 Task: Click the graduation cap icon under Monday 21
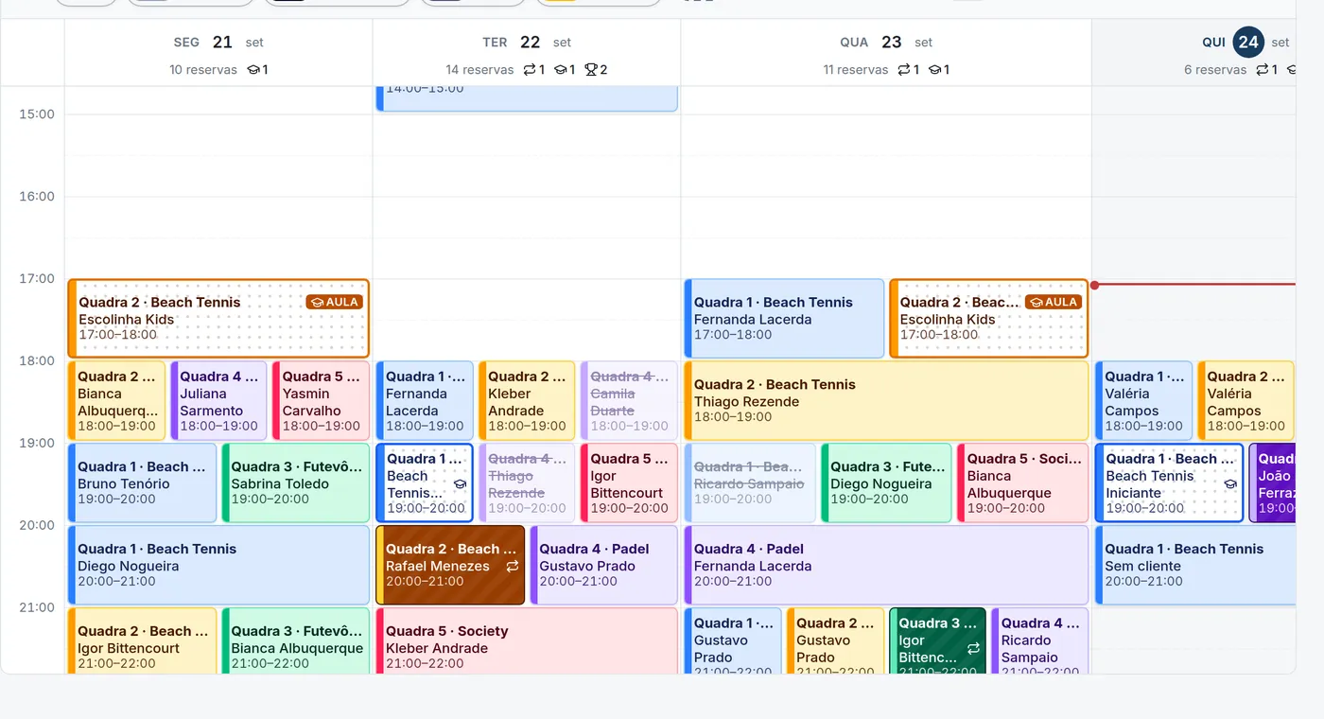(253, 69)
